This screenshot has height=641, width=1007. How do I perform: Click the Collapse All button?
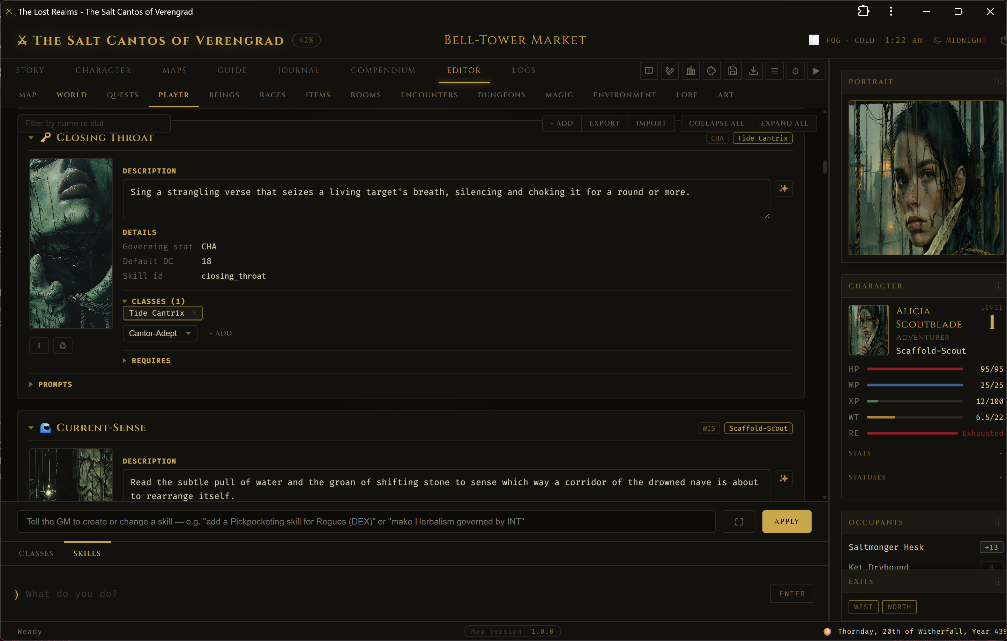(x=717, y=123)
